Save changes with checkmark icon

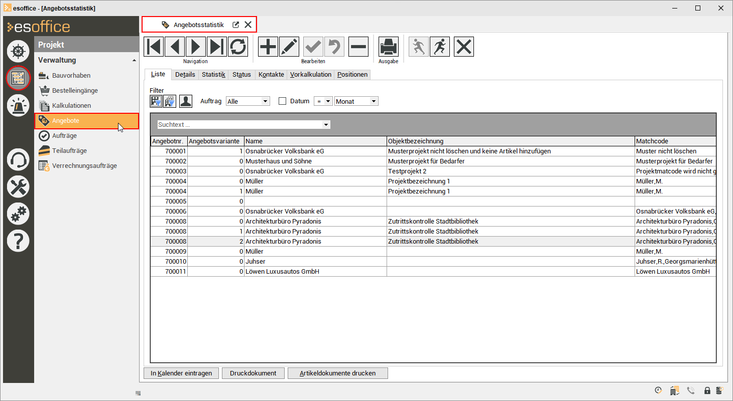tap(313, 47)
